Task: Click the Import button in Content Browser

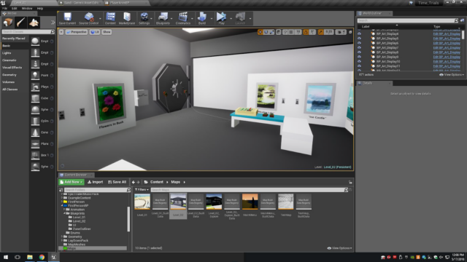Action: (x=96, y=182)
